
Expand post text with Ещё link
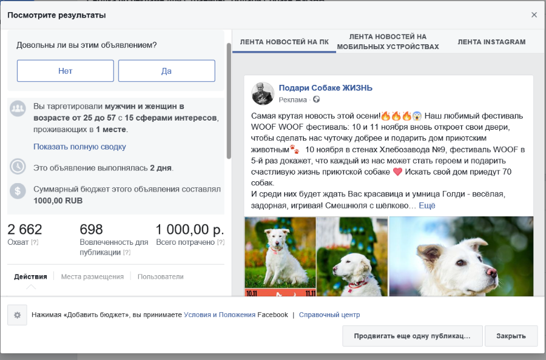pos(427,205)
